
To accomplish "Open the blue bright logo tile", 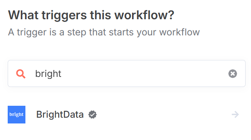I will pyautogui.click(x=17, y=115).
